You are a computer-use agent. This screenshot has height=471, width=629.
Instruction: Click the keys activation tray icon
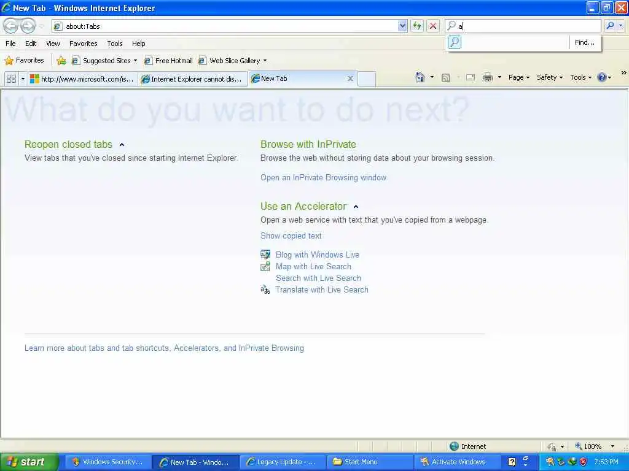[550, 462]
